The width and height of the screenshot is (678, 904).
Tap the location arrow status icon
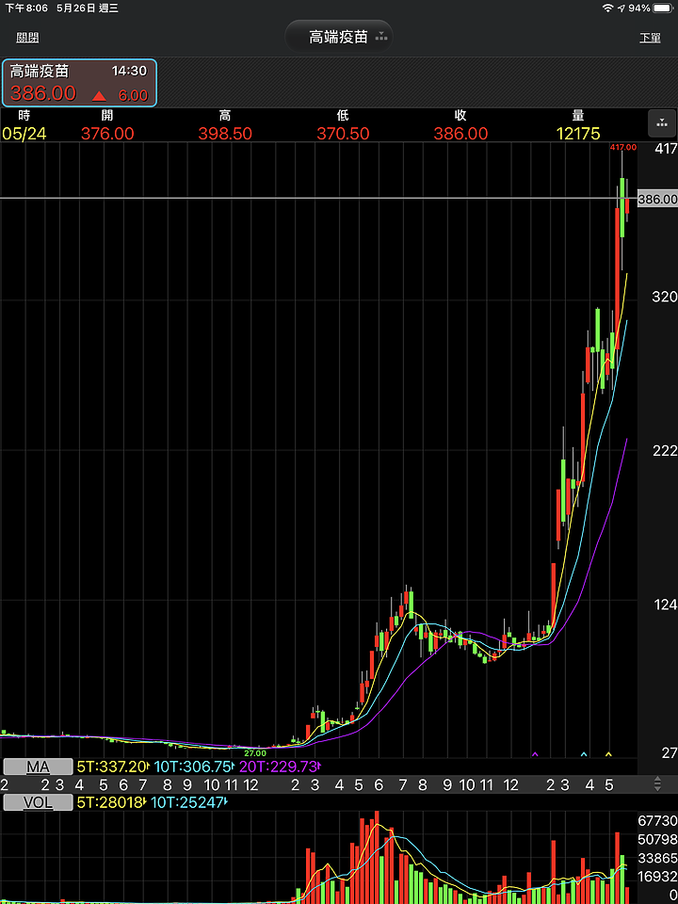coord(621,8)
